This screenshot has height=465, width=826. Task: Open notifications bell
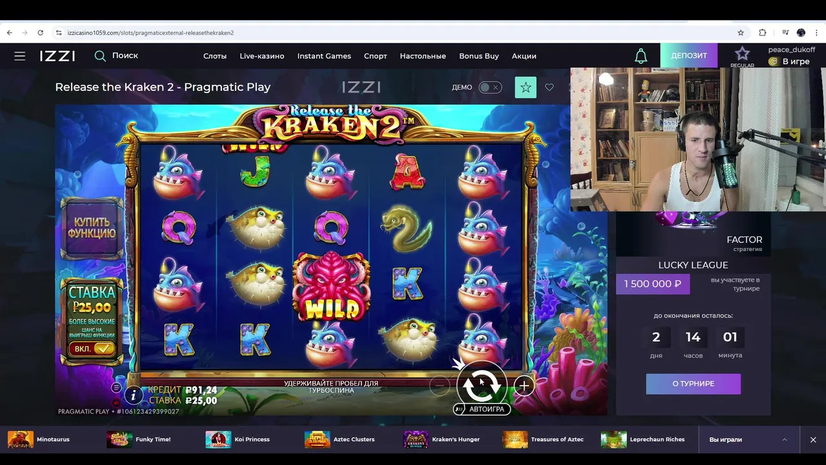[x=641, y=56]
